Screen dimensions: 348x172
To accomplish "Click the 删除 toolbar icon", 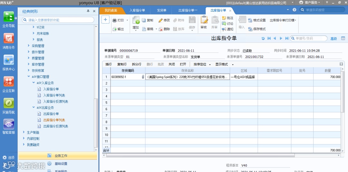I will (161, 29).
